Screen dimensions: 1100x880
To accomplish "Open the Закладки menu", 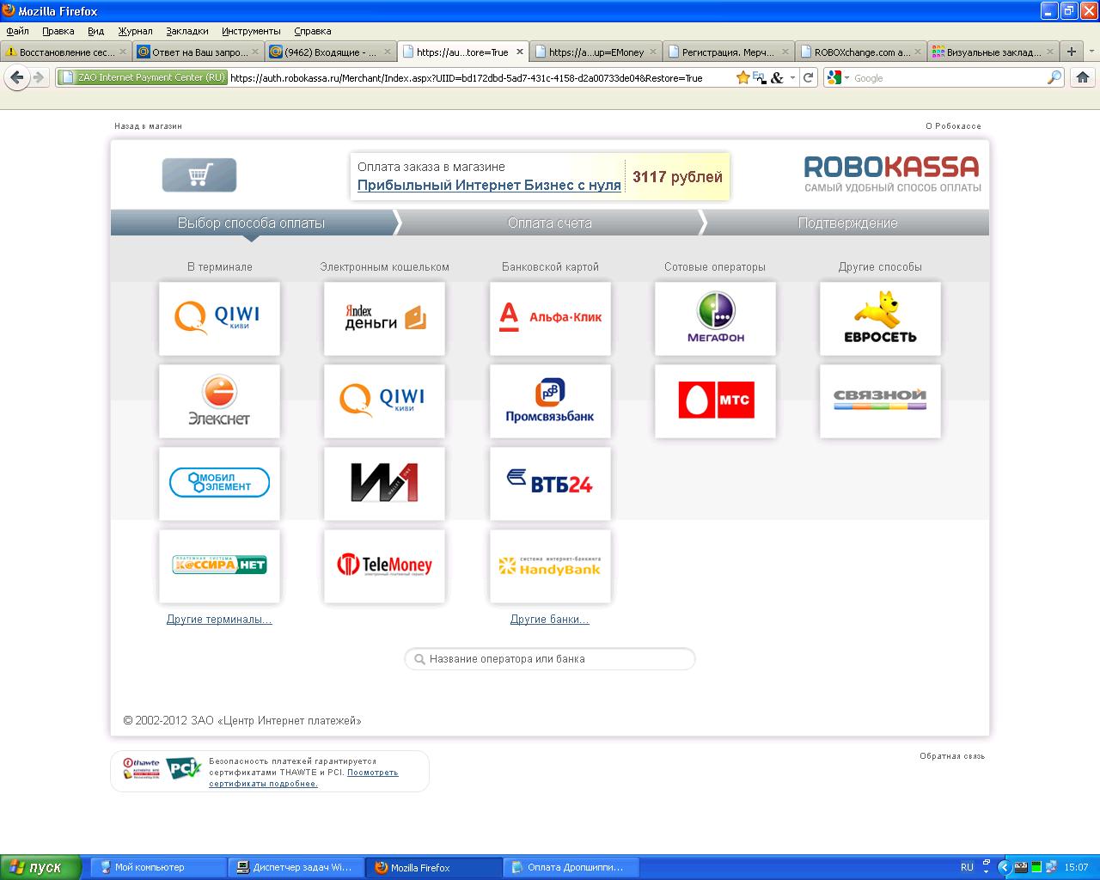I will (187, 31).
